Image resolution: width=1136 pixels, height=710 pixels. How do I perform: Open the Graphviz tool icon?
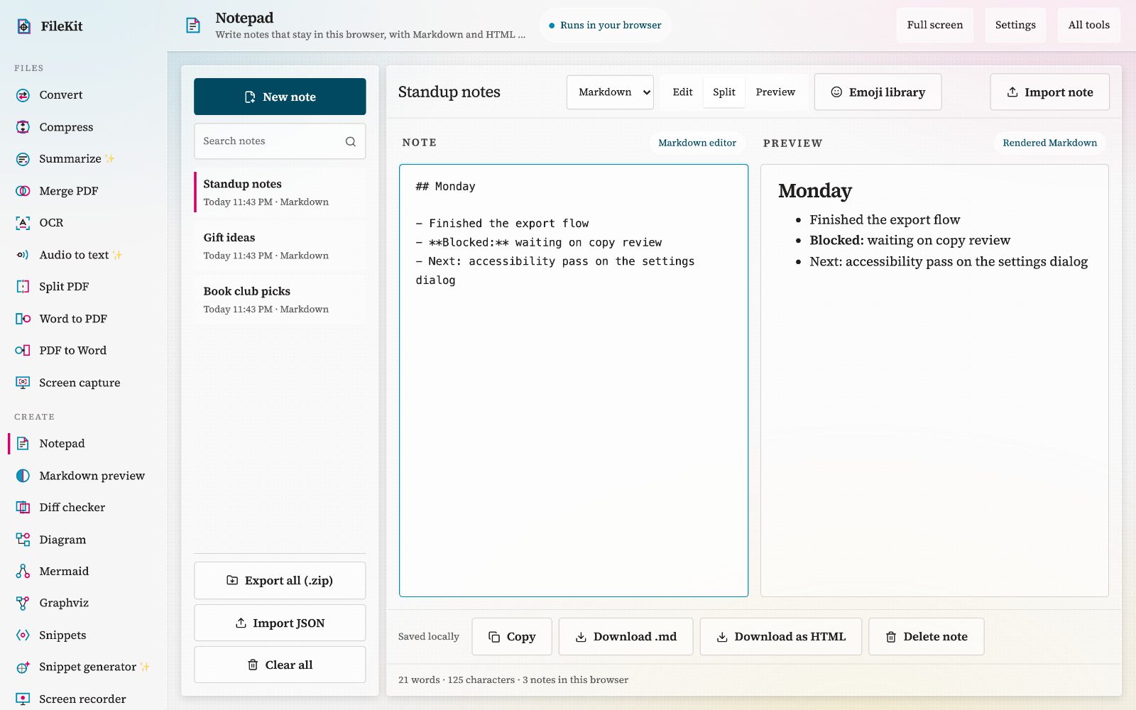coord(23,603)
